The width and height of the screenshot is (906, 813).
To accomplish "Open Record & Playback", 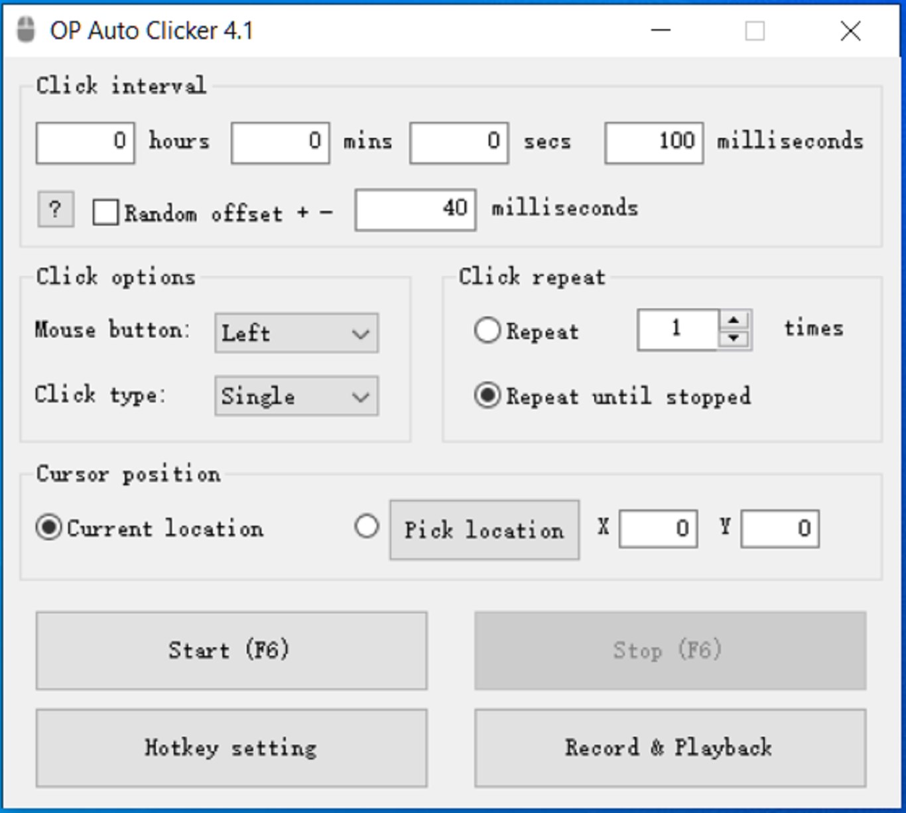I will [669, 748].
